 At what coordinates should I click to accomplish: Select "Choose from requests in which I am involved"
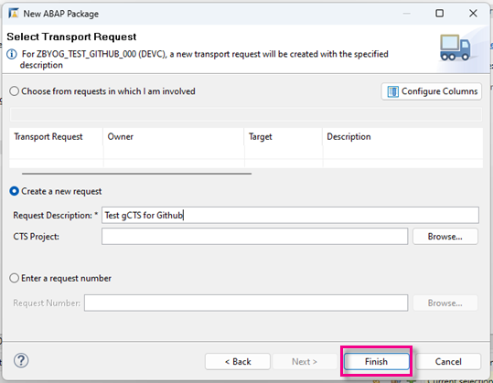pyautogui.click(x=14, y=91)
